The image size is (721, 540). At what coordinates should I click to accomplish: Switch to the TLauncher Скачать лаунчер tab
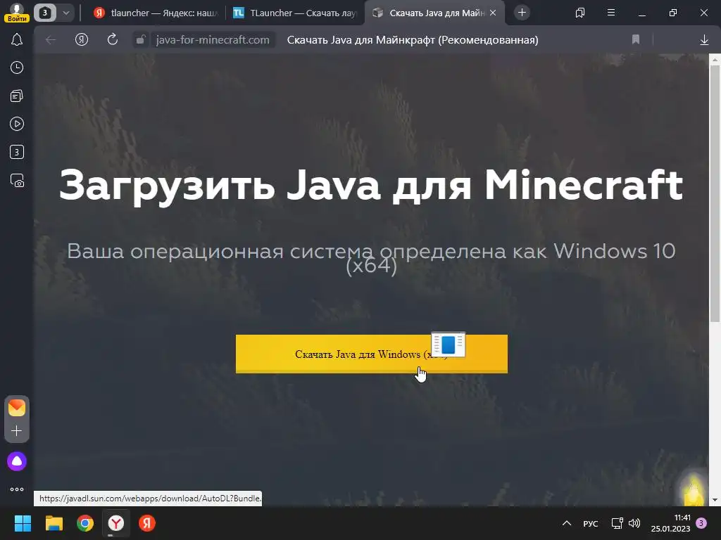click(295, 13)
